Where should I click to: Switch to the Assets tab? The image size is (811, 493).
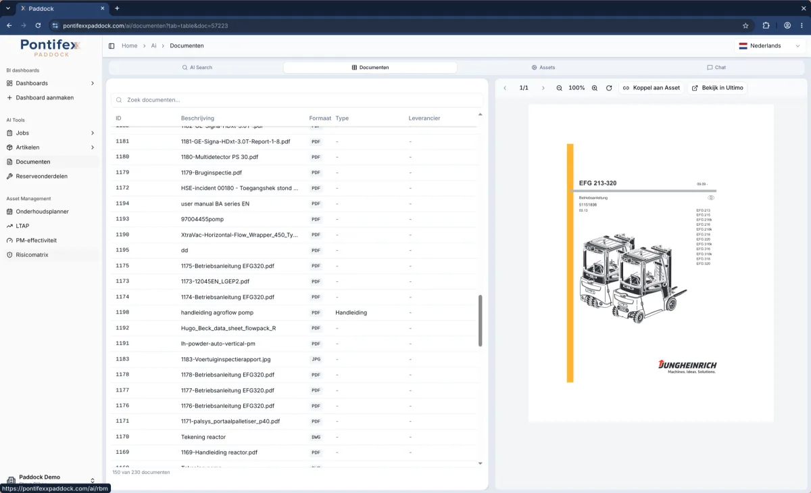[543, 68]
